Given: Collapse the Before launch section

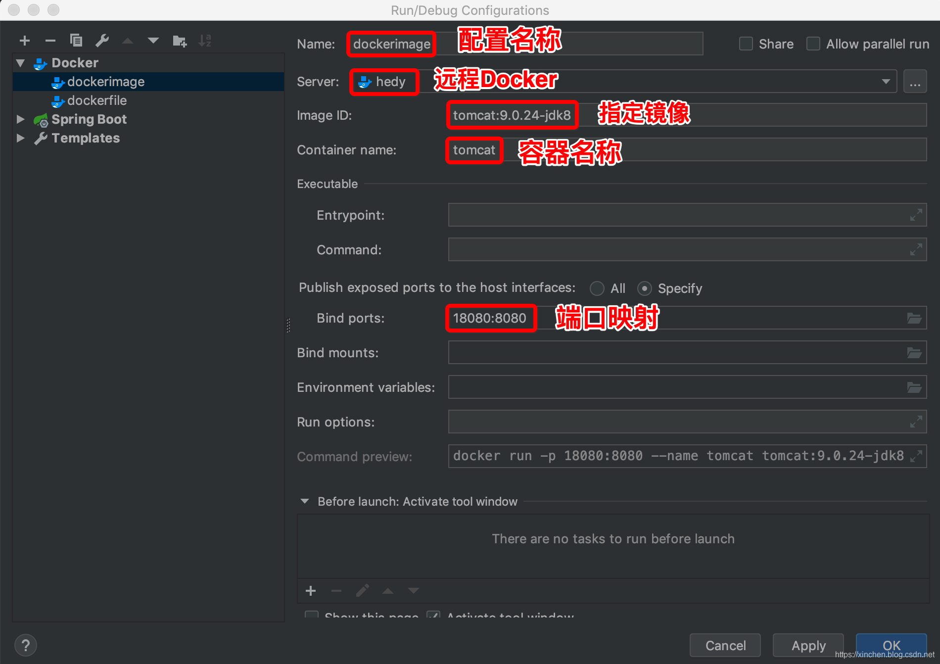Looking at the screenshot, I should click(x=305, y=501).
